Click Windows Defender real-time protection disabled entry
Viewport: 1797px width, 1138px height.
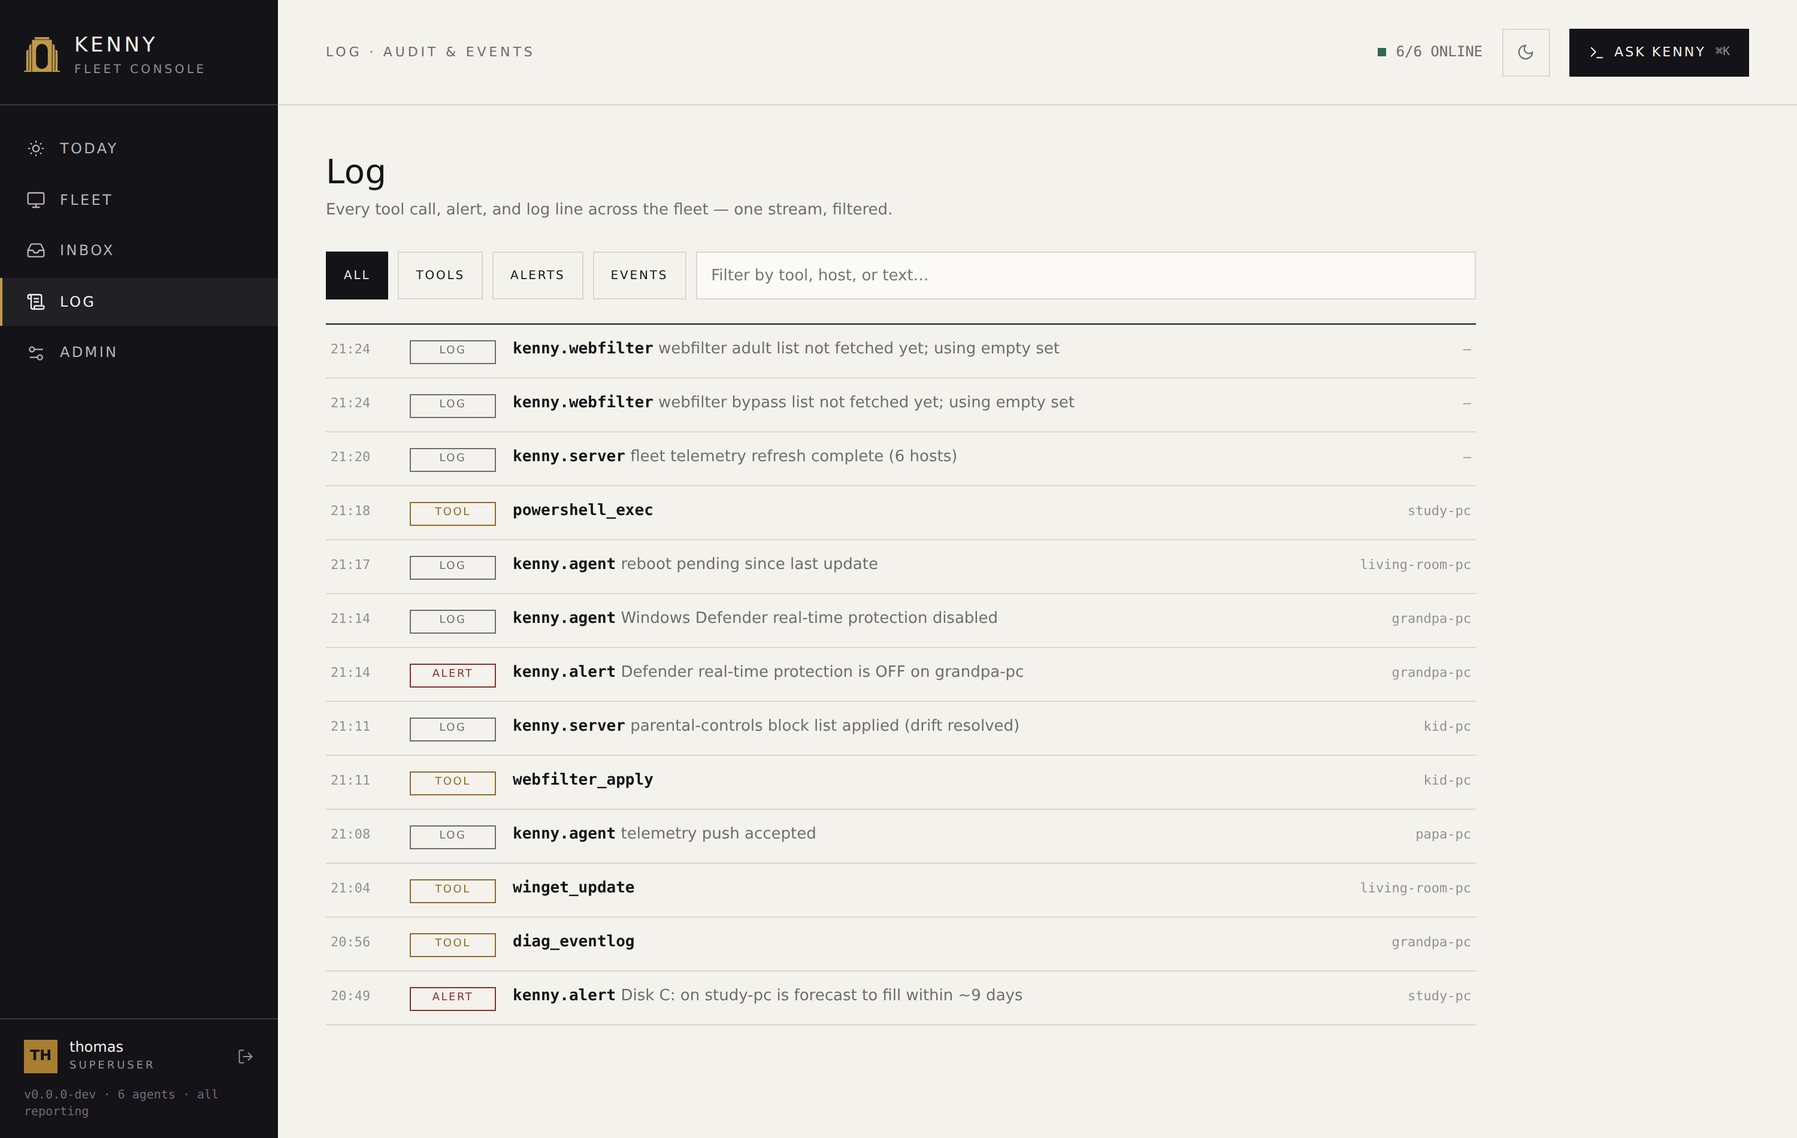pyautogui.click(x=900, y=620)
